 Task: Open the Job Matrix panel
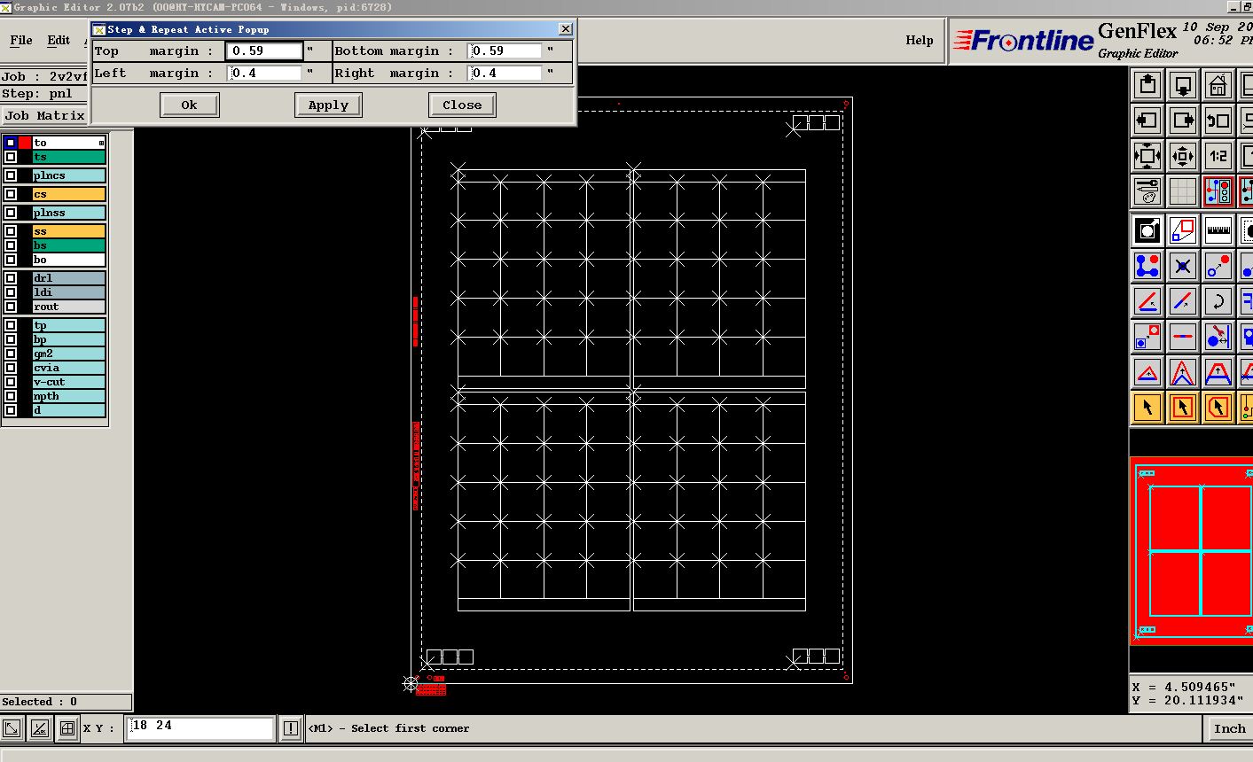44,115
